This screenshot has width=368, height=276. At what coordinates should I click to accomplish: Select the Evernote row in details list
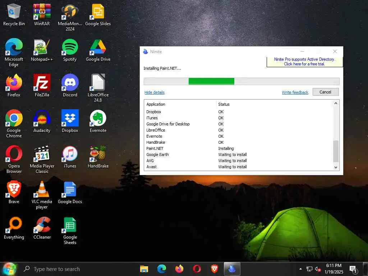click(x=239, y=136)
